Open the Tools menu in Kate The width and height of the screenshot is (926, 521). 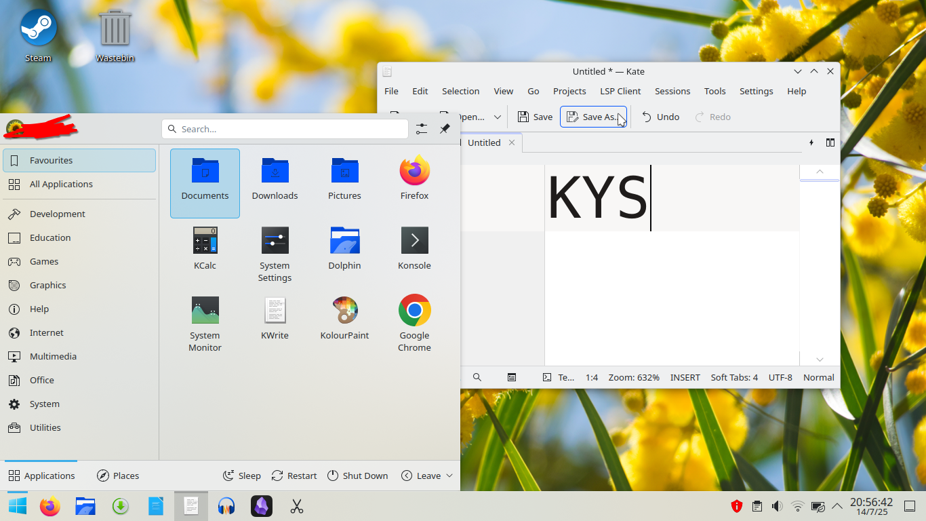click(x=714, y=91)
